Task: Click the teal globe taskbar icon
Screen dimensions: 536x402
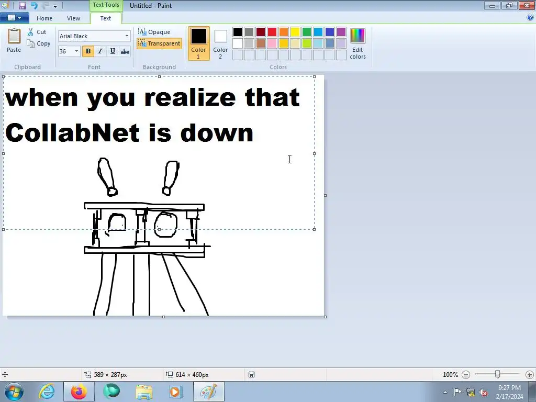Action: (x=111, y=392)
